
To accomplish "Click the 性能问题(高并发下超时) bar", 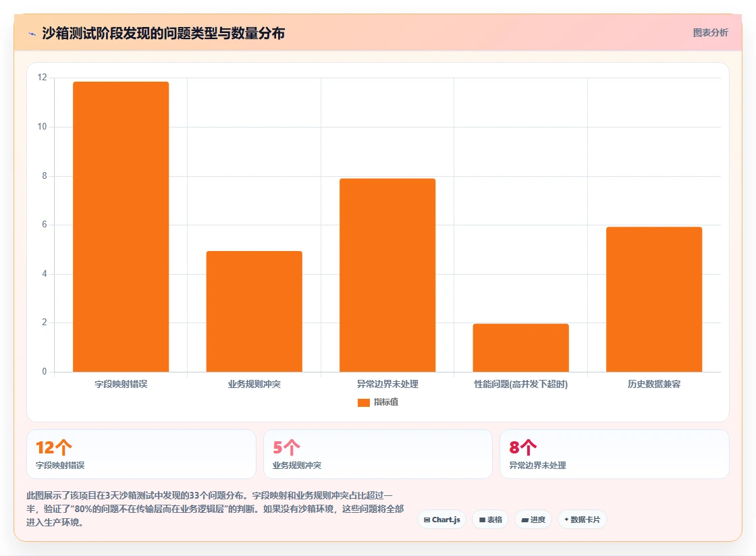I will click(520, 348).
